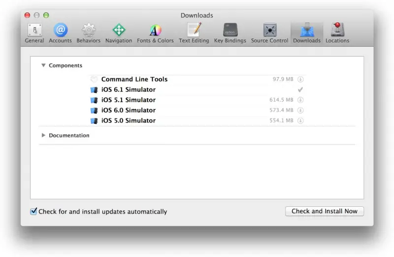
Task: Open the Source Control preferences pane
Action: [x=269, y=33]
